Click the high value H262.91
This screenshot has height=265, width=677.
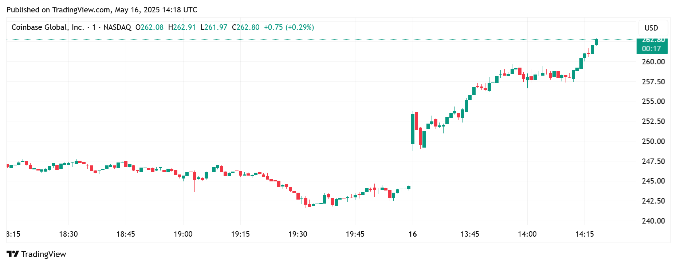182,27
